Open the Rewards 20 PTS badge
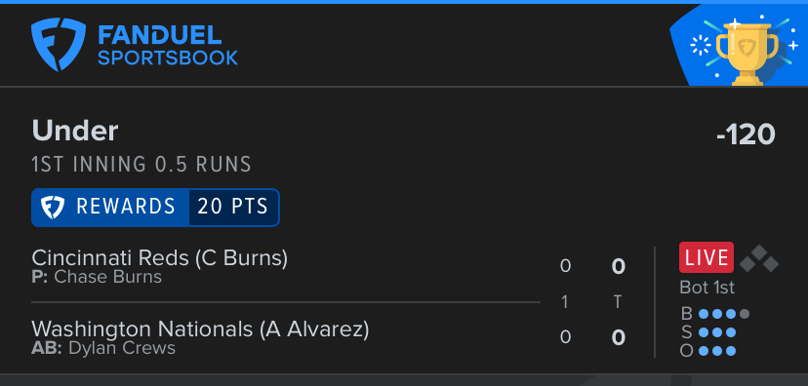Image resolution: width=808 pixels, height=386 pixels. click(155, 208)
